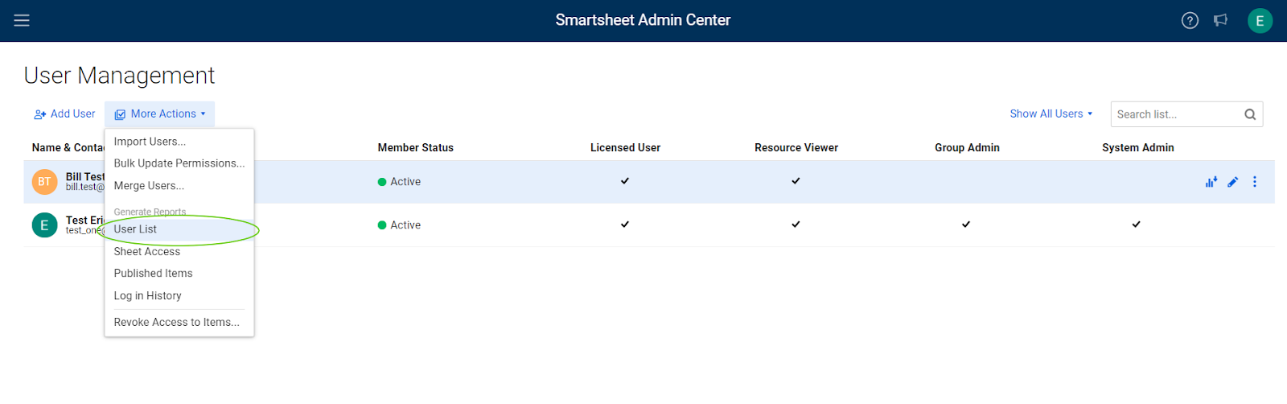Click Active status in Test Eric's row

click(400, 225)
